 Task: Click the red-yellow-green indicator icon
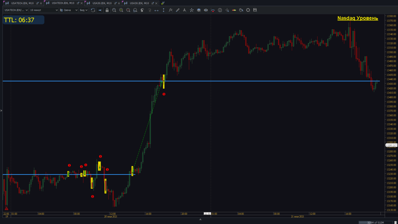point(234,10)
